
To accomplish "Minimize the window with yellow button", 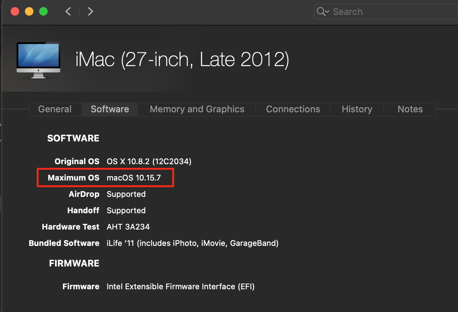I will coord(29,11).
